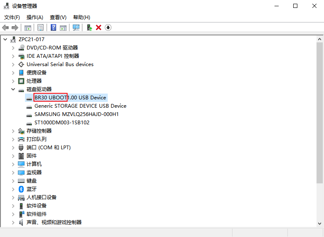Screen dimensions: 324x237
Task: Click the vertical scrollbar down arrow
Action: pyautogui.click(x=320, y=223)
